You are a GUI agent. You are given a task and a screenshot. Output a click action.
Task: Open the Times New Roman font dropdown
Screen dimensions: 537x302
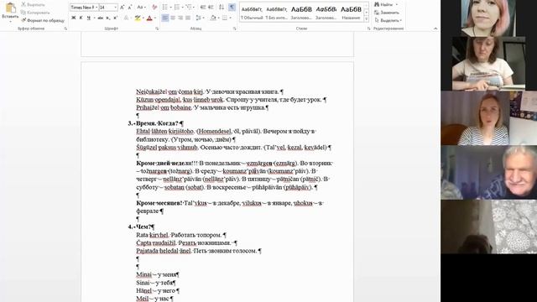[x=96, y=8]
